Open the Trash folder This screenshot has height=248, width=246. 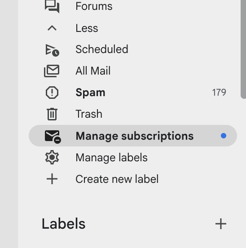click(133, 114)
